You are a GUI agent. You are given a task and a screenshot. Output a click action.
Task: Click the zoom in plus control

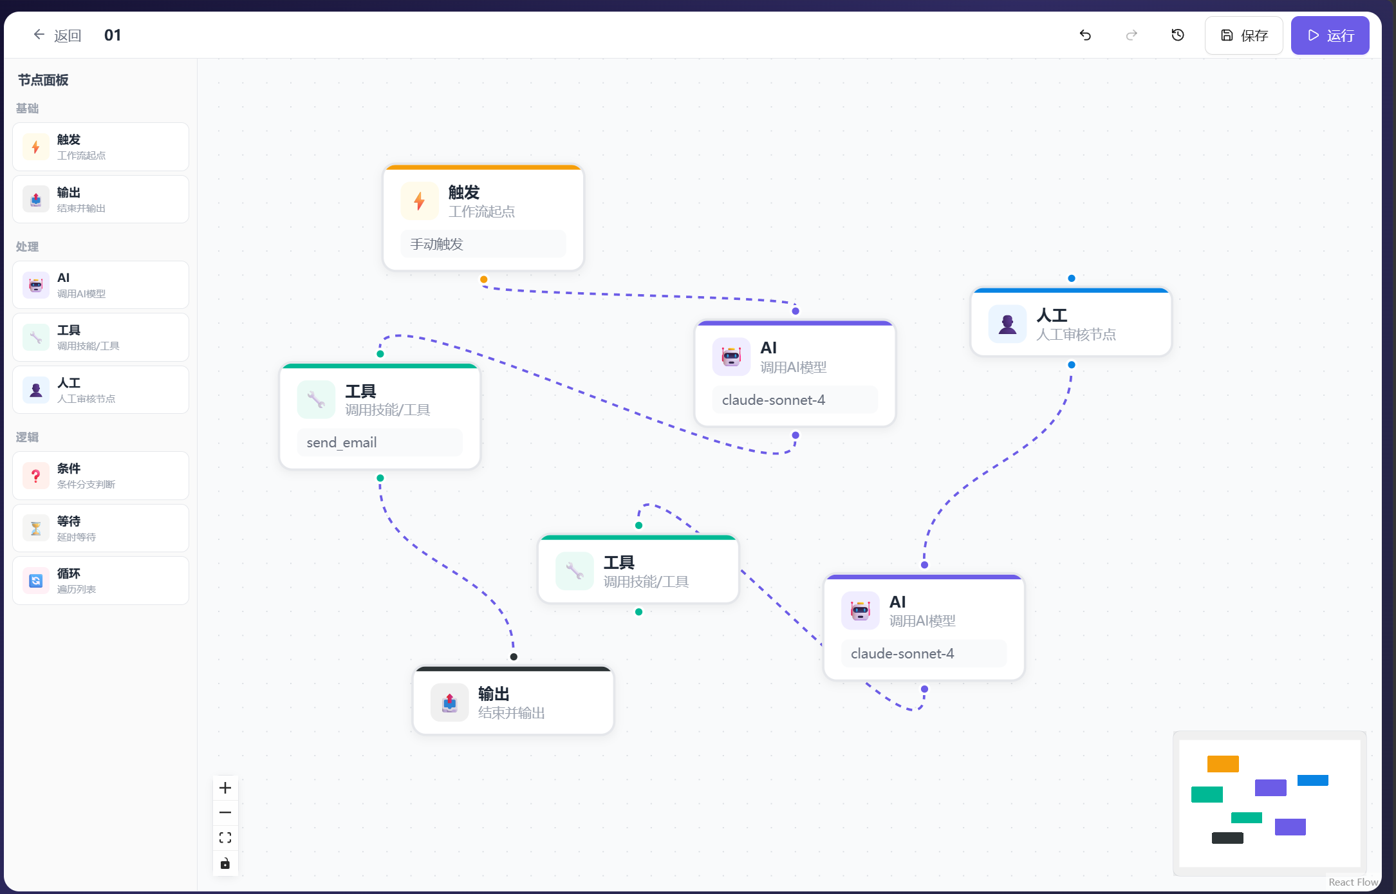coord(225,788)
